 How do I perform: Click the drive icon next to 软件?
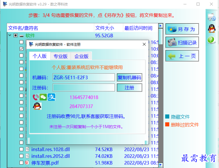[x=21, y=36]
